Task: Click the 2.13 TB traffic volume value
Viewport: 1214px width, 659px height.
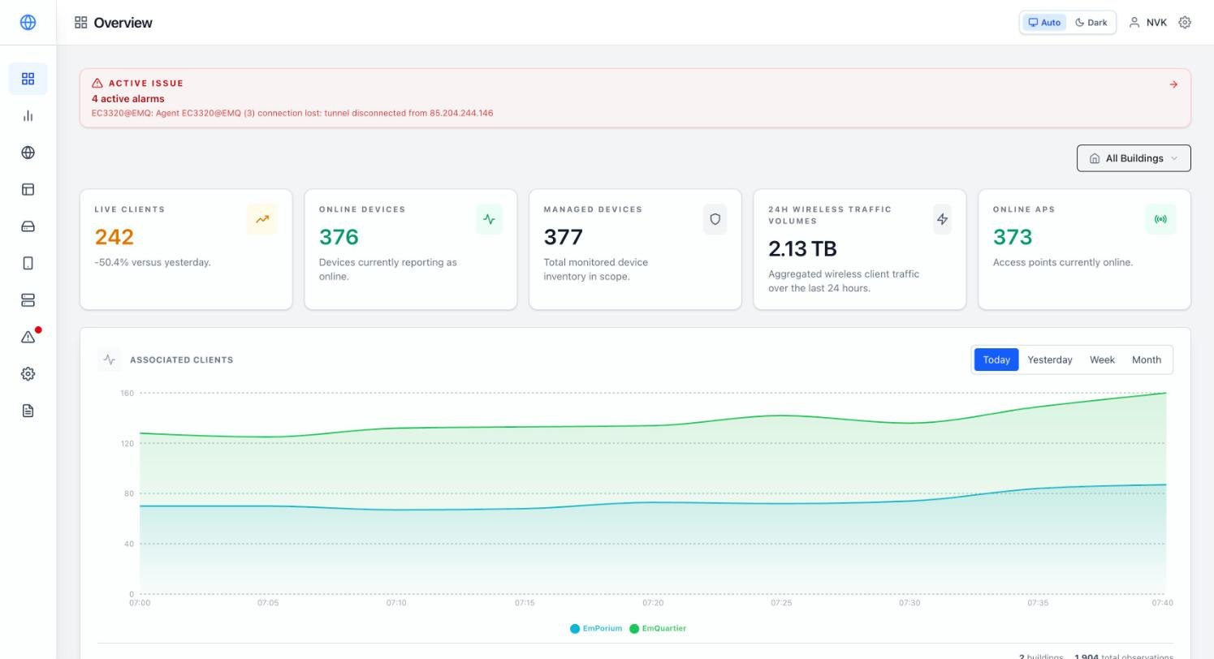Action: (x=802, y=248)
